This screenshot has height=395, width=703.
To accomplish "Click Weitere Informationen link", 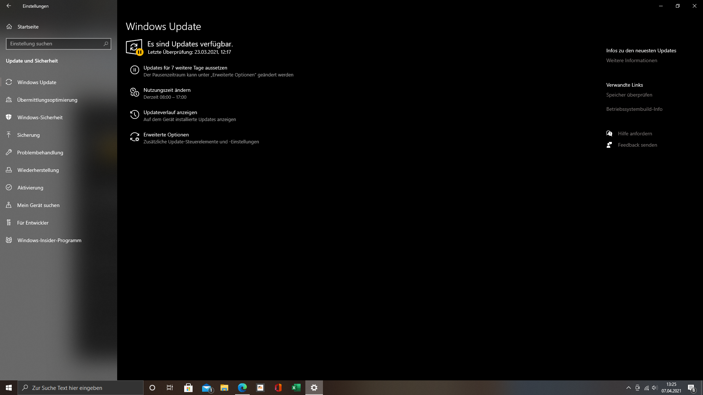I will click(x=632, y=60).
